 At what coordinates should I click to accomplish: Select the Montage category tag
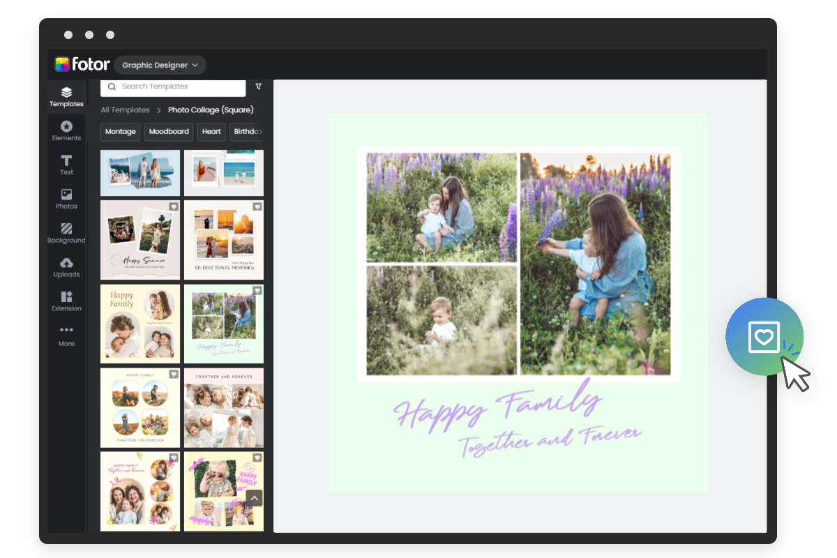[121, 132]
